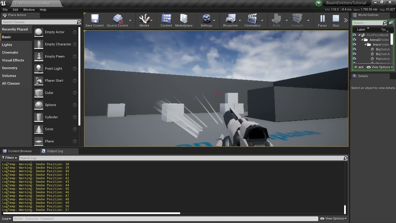Toggle visibility of the nested ArenaFolder row
Viewport: 396px width, 223px height.
pyautogui.click(x=355, y=45)
